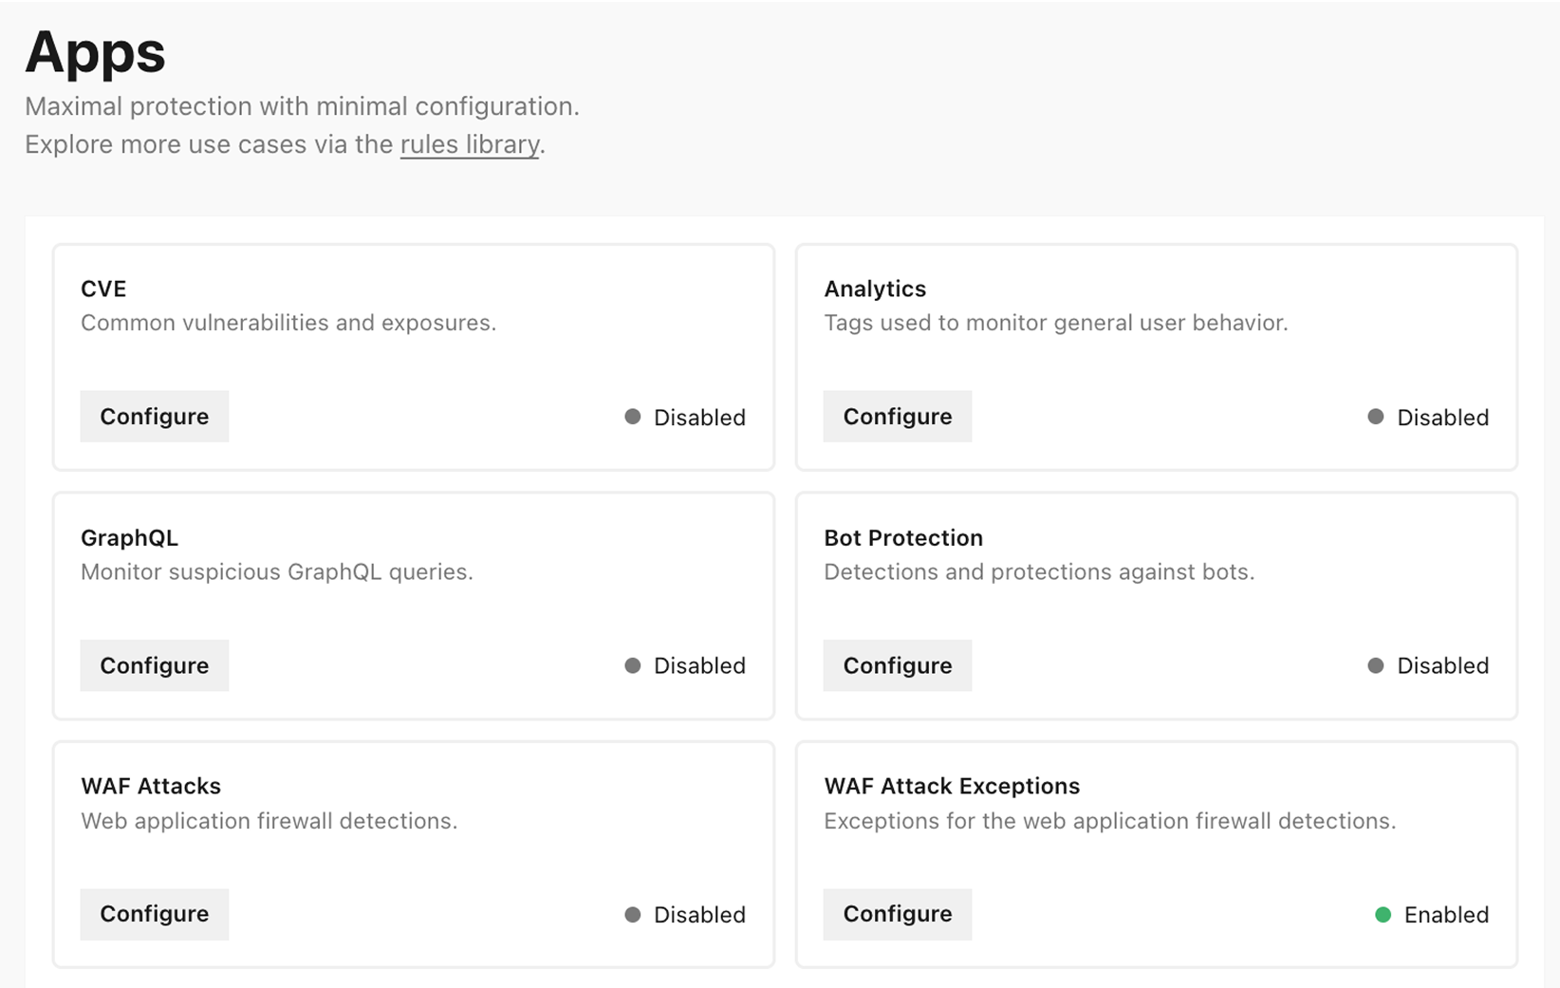Select the Bot Protection title
Viewport: 1560px width, 988px height.
point(903,538)
